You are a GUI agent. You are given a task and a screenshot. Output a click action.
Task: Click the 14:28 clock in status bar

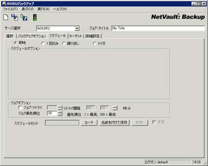pos(197,162)
